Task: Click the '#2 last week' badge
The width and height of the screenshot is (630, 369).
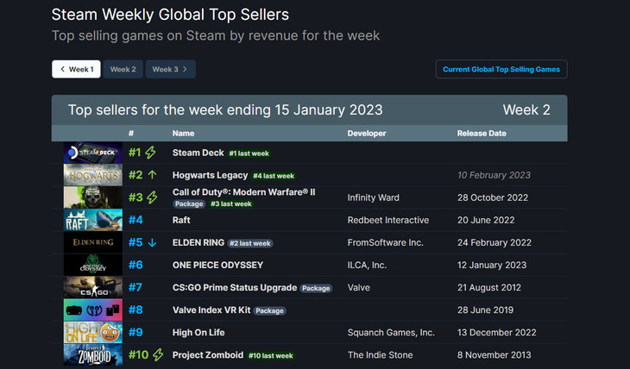Action: (250, 243)
